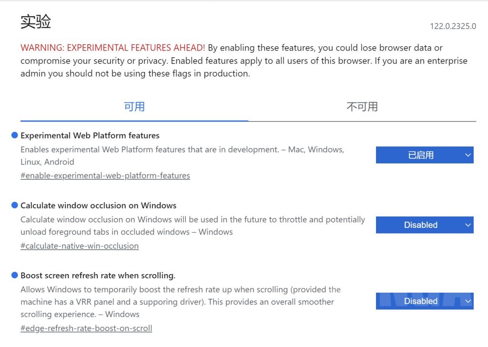This screenshot has width=488, height=347.
Task: Open the 已启用 dropdown for Experimental Web Platform
Action: coord(424,155)
